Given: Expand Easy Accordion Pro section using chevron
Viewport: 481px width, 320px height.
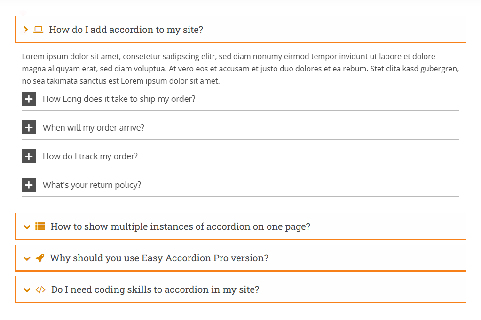Looking at the screenshot, I should pos(27,258).
